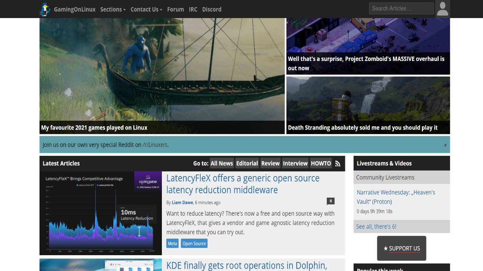The image size is (483, 271).
Task: Click the SUPPORT US button
Action: 401,248
